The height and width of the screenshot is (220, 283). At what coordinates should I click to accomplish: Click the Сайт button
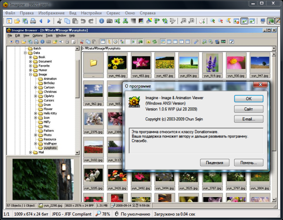tap(248, 109)
